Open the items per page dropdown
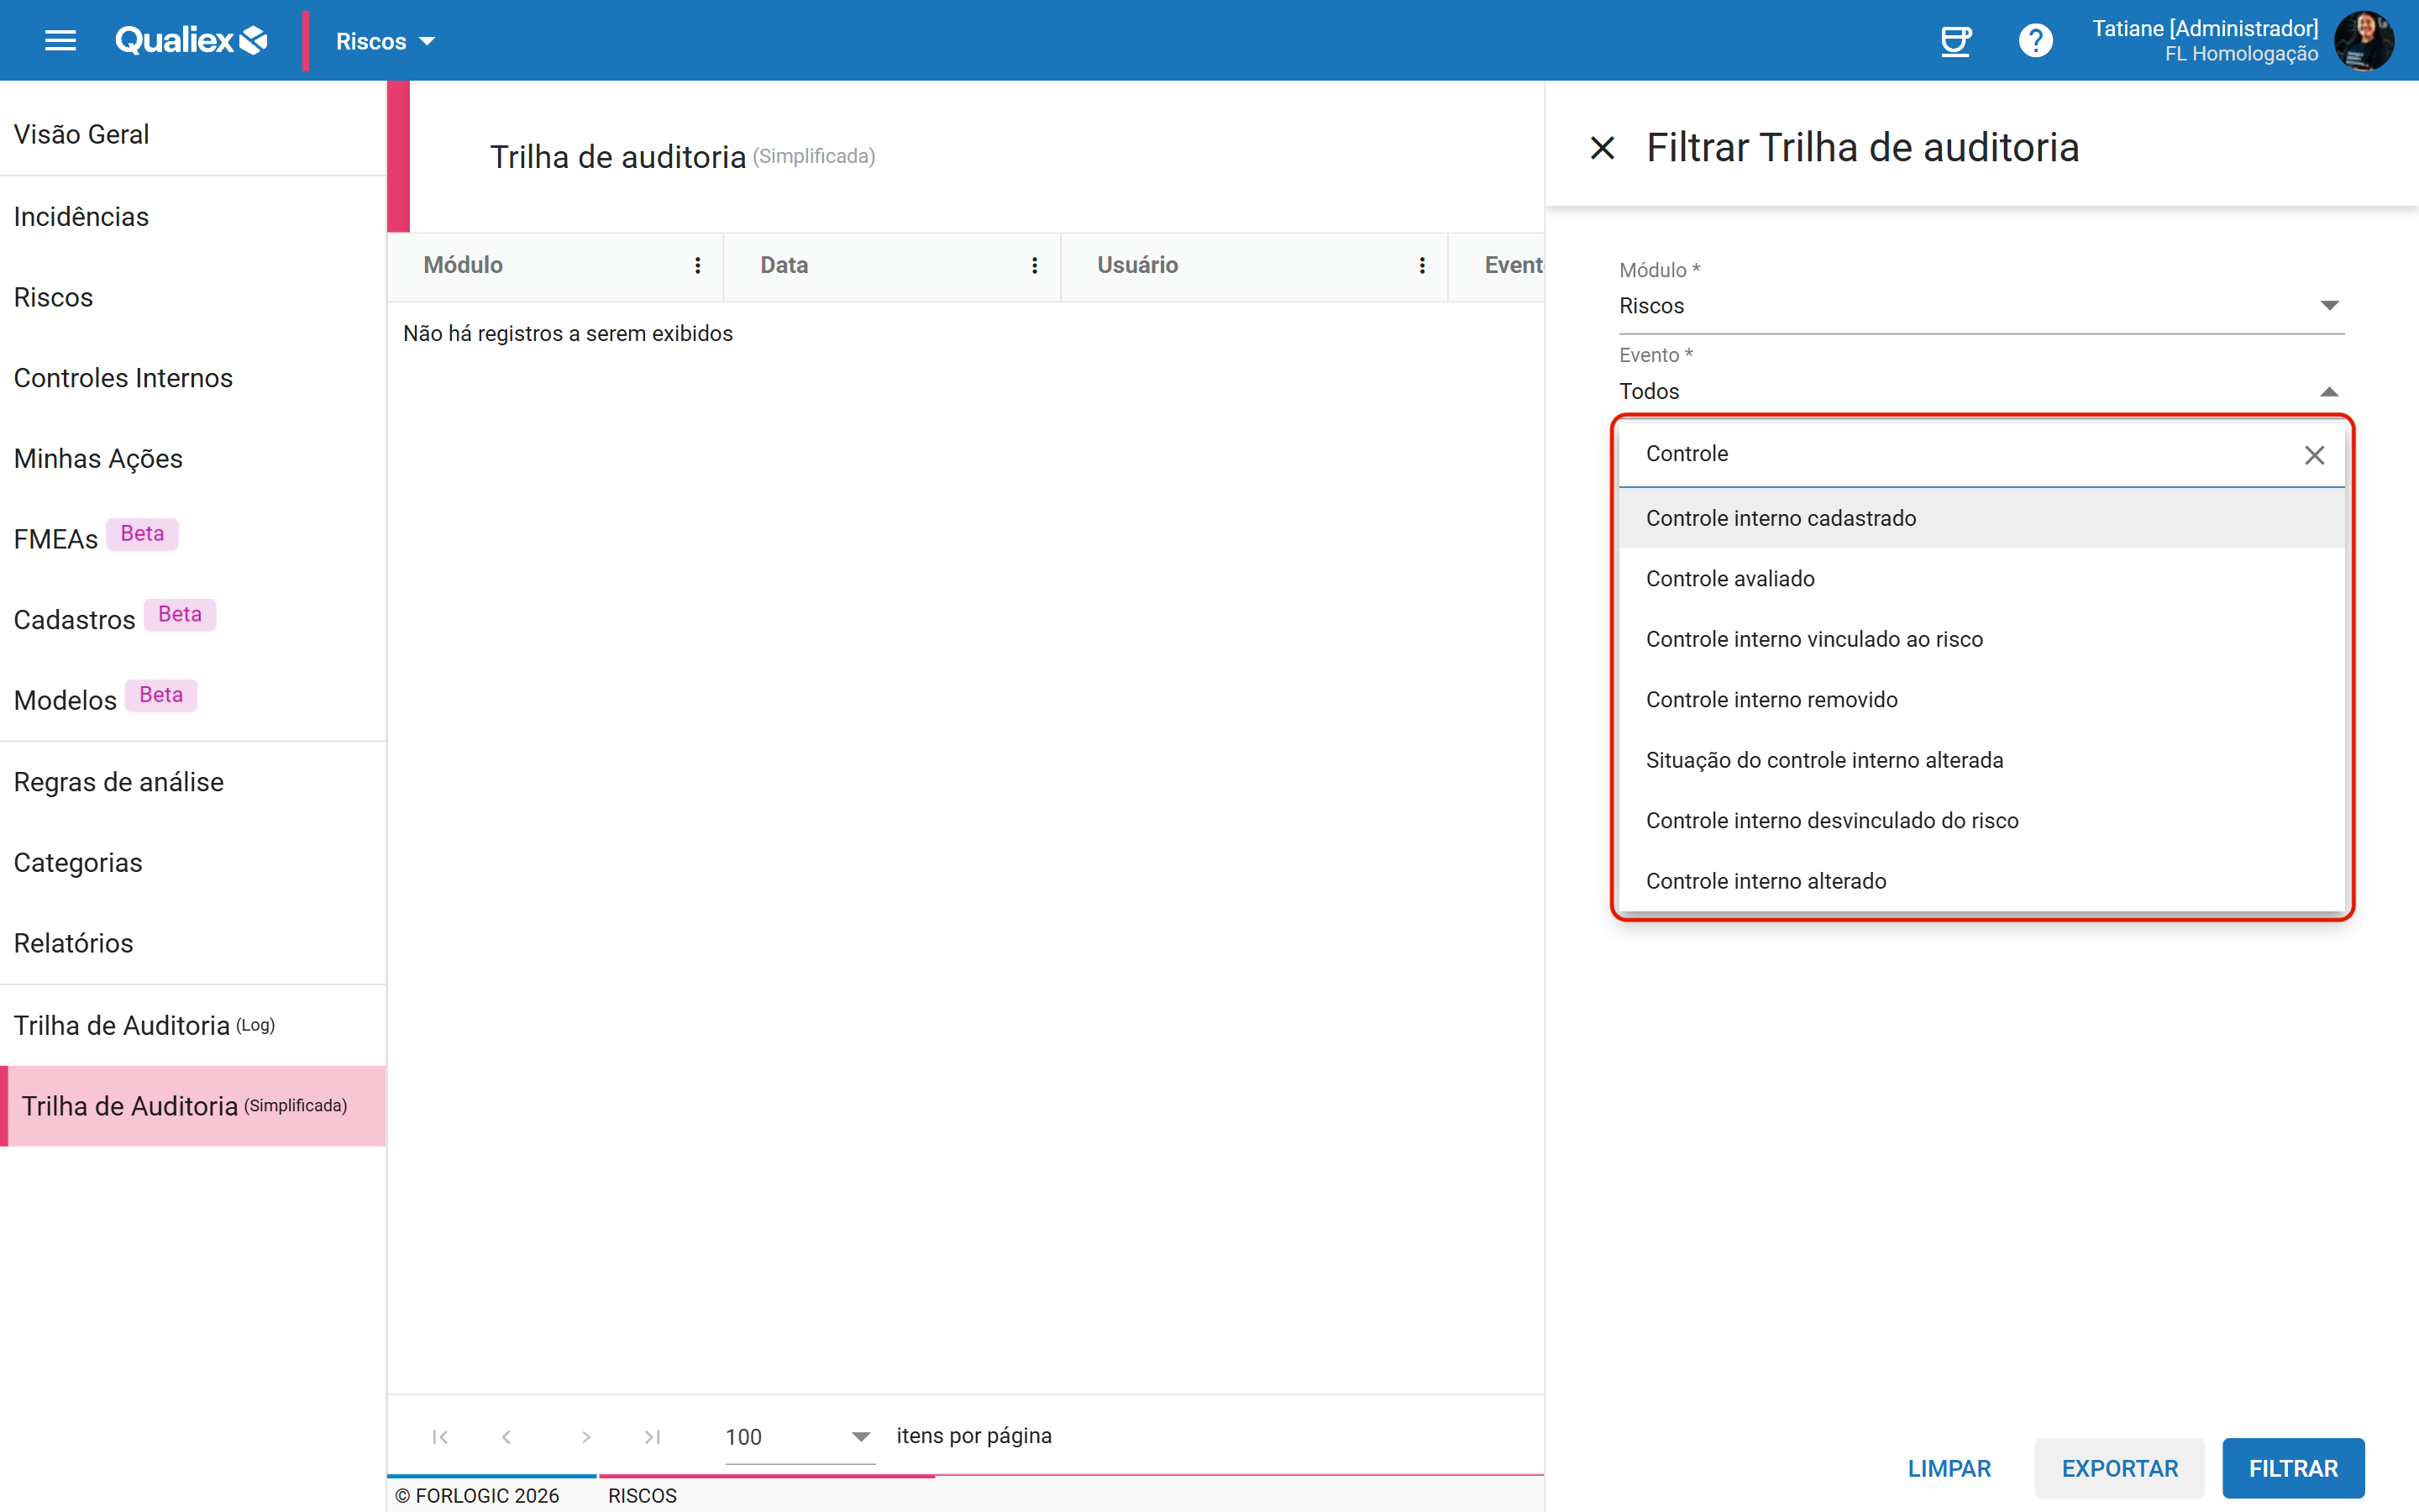The width and height of the screenshot is (2419, 1512). [x=800, y=1437]
